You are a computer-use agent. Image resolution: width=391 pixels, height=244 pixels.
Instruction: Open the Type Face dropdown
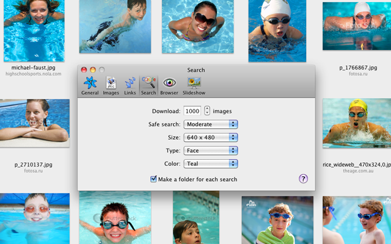pyautogui.click(x=211, y=151)
